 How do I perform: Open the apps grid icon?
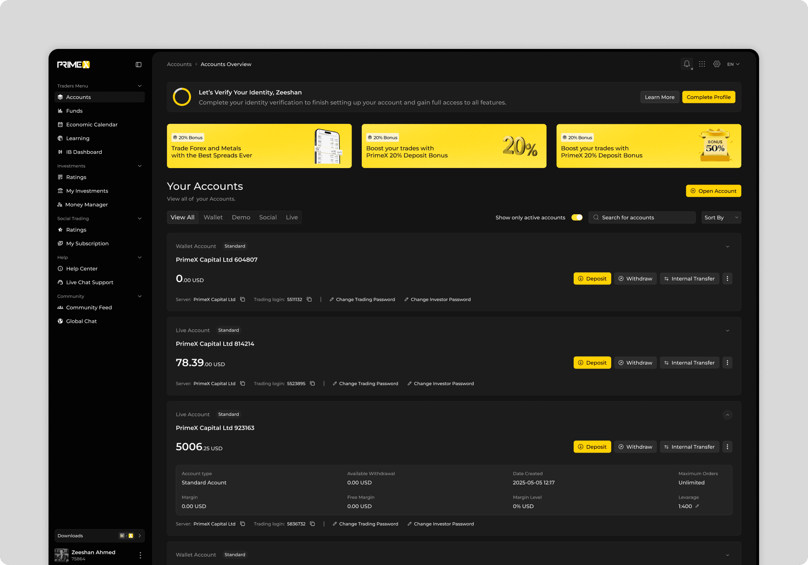(x=702, y=64)
